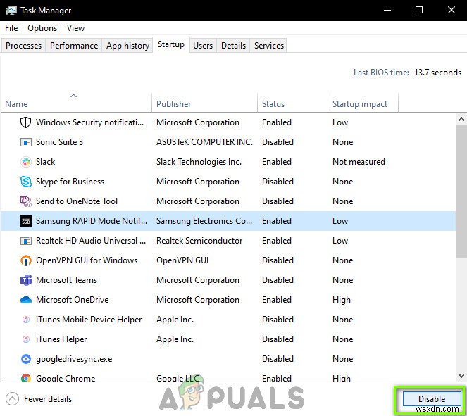Switch to the Performance tab
The image size is (467, 416).
click(74, 46)
